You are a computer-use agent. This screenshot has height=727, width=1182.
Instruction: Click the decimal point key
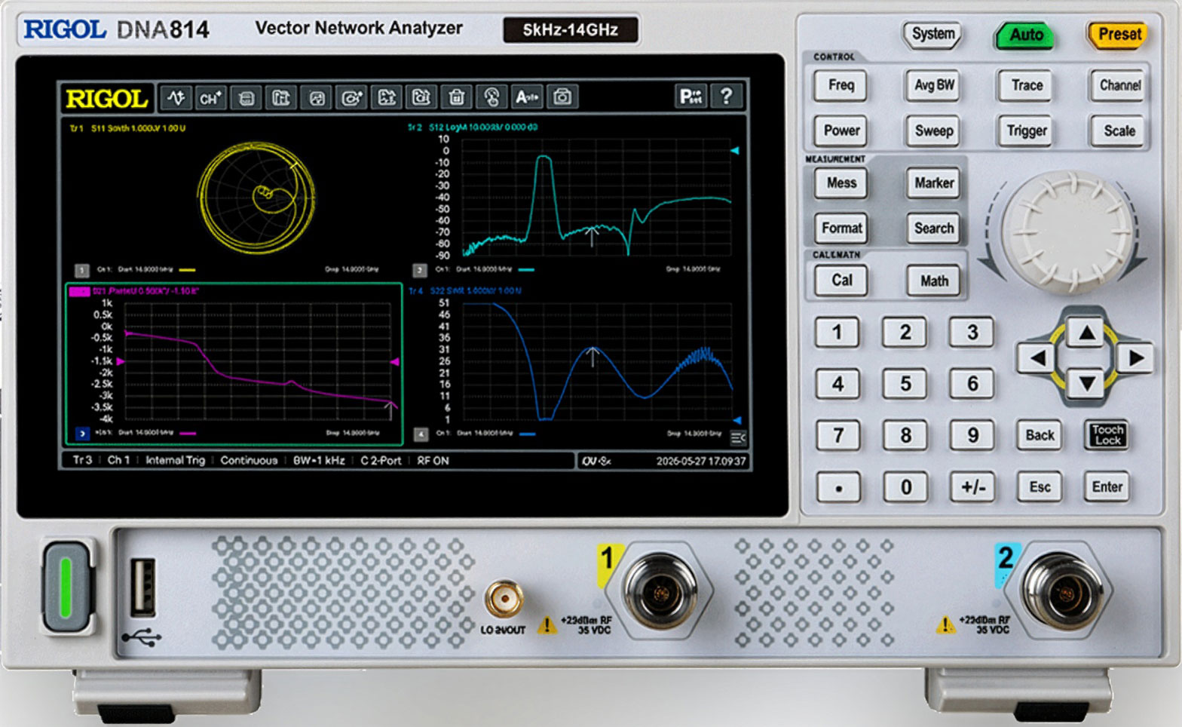[x=838, y=488]
